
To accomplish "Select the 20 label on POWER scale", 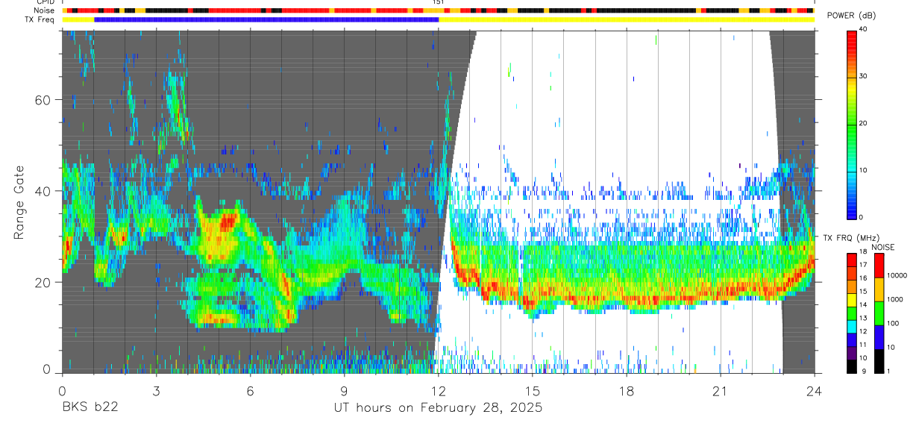I will 864,123.
